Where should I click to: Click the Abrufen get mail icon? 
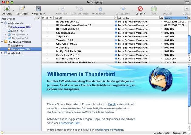point(7,9)
